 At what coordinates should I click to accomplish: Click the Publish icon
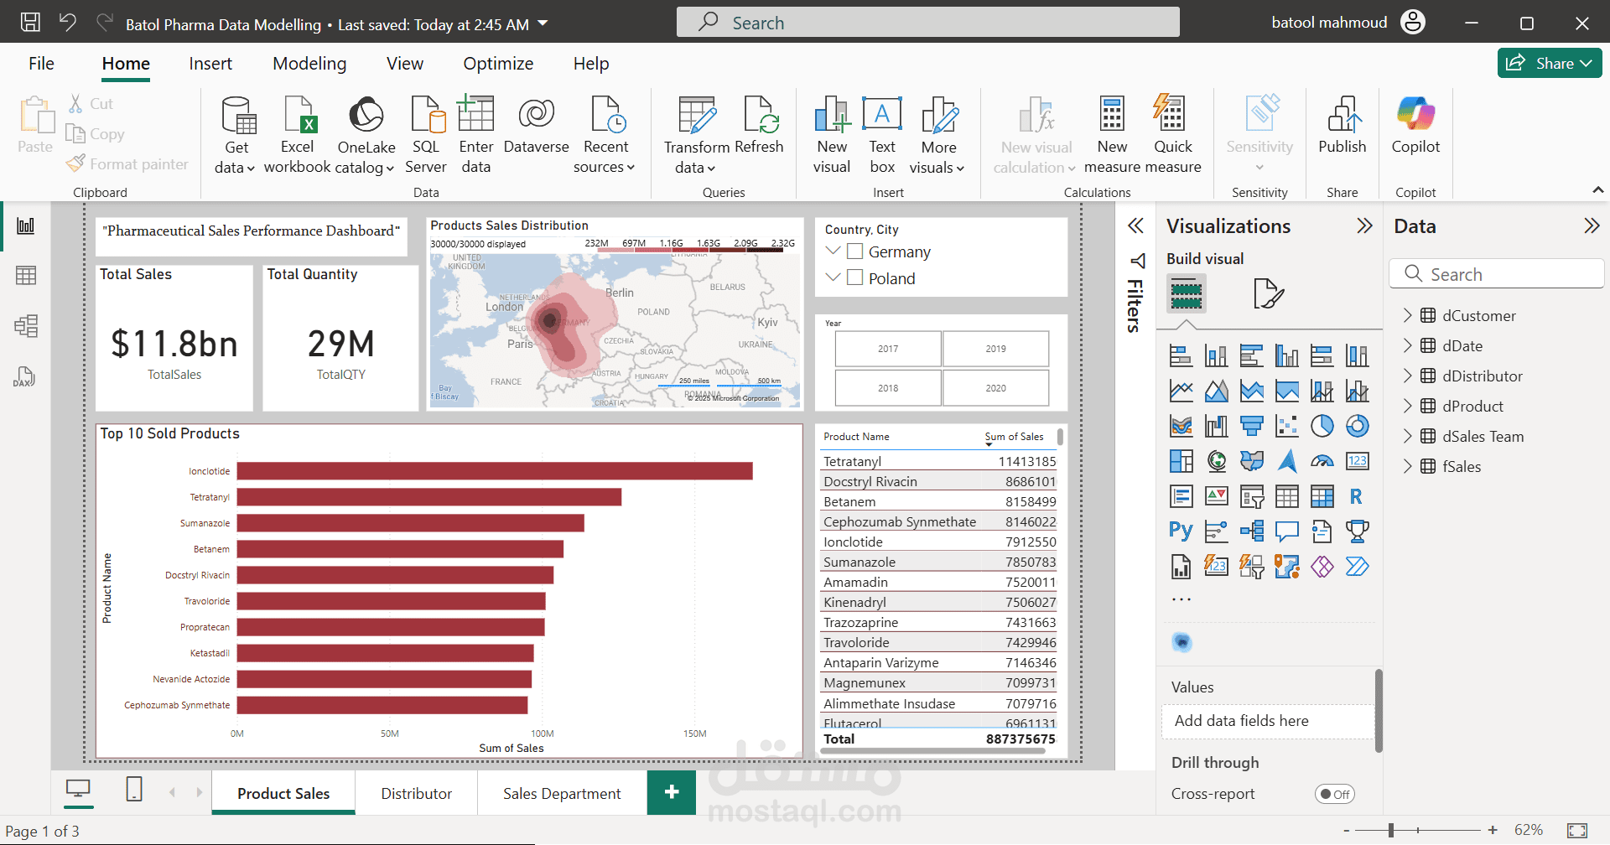point(1343,126)
